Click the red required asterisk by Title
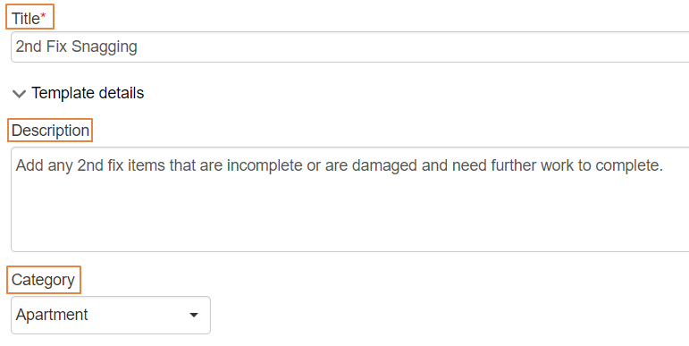 [43, 16]
